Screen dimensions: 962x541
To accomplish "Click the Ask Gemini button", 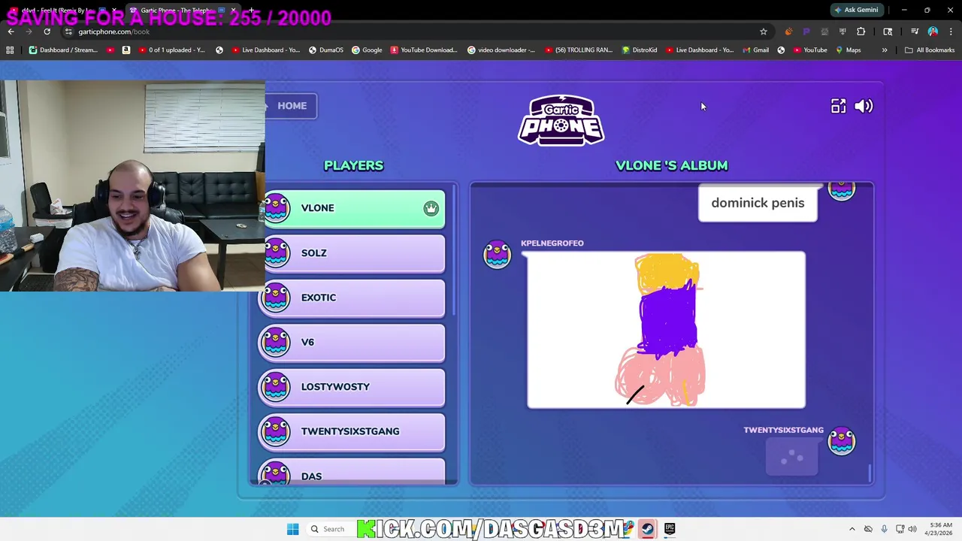I will click(x=856, y=10).
